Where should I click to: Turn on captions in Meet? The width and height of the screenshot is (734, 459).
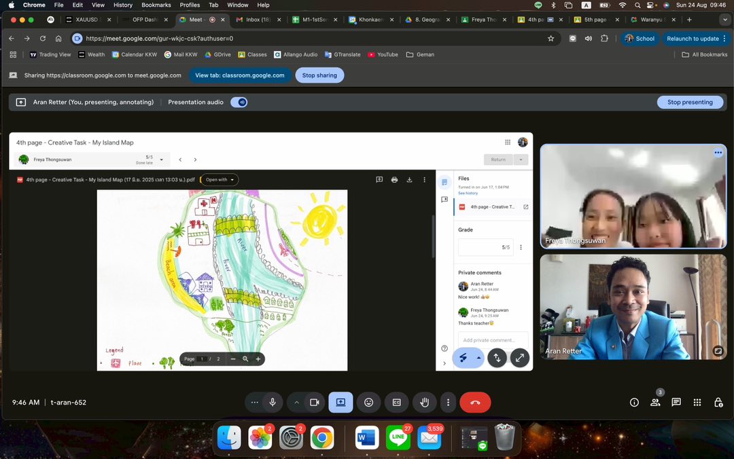(x=397, y=402)
